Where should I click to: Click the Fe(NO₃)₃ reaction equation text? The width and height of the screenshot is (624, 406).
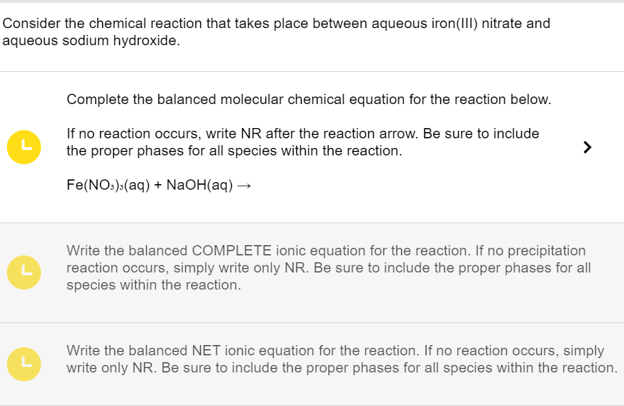coord(158,184)
